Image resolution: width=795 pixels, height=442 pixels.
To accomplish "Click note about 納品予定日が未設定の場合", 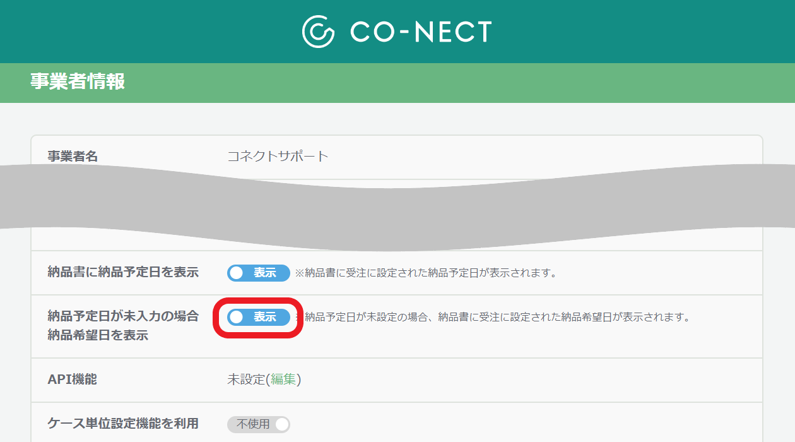I will tap(493, 317).
